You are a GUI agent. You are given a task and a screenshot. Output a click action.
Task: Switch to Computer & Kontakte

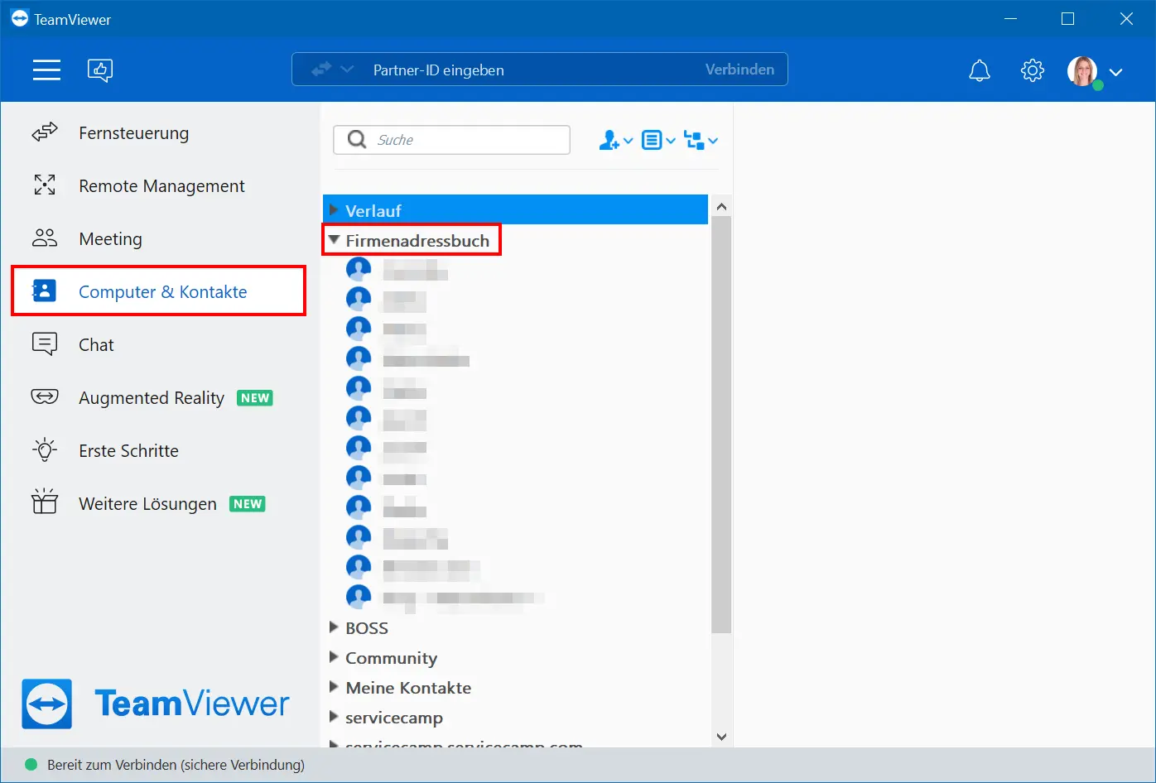tap(158, 291)
